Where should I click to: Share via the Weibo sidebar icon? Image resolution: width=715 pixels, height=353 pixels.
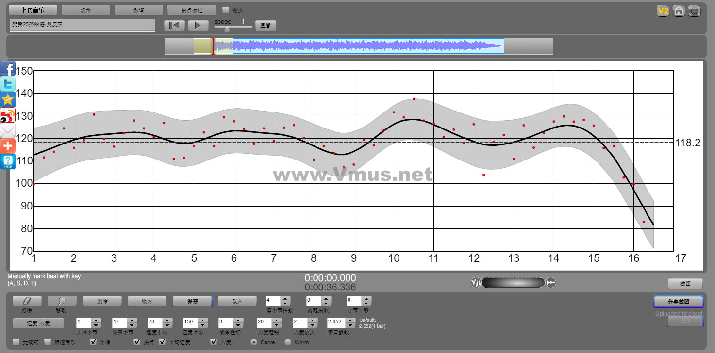(8, 115)
